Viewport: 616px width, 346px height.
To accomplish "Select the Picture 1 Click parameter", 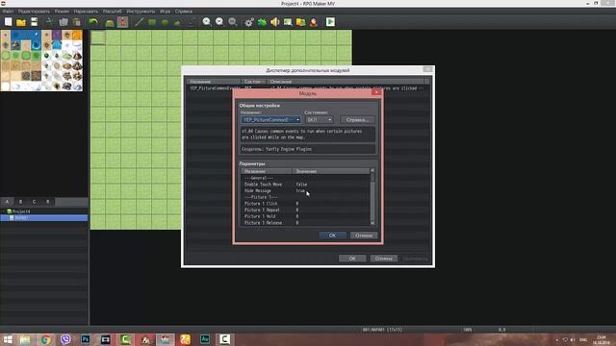I will point(306,204).
